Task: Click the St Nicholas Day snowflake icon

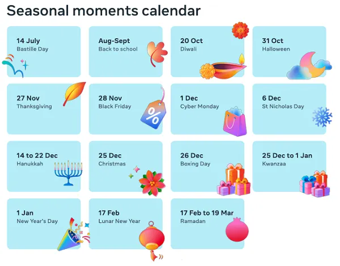Action: point(322,116)
